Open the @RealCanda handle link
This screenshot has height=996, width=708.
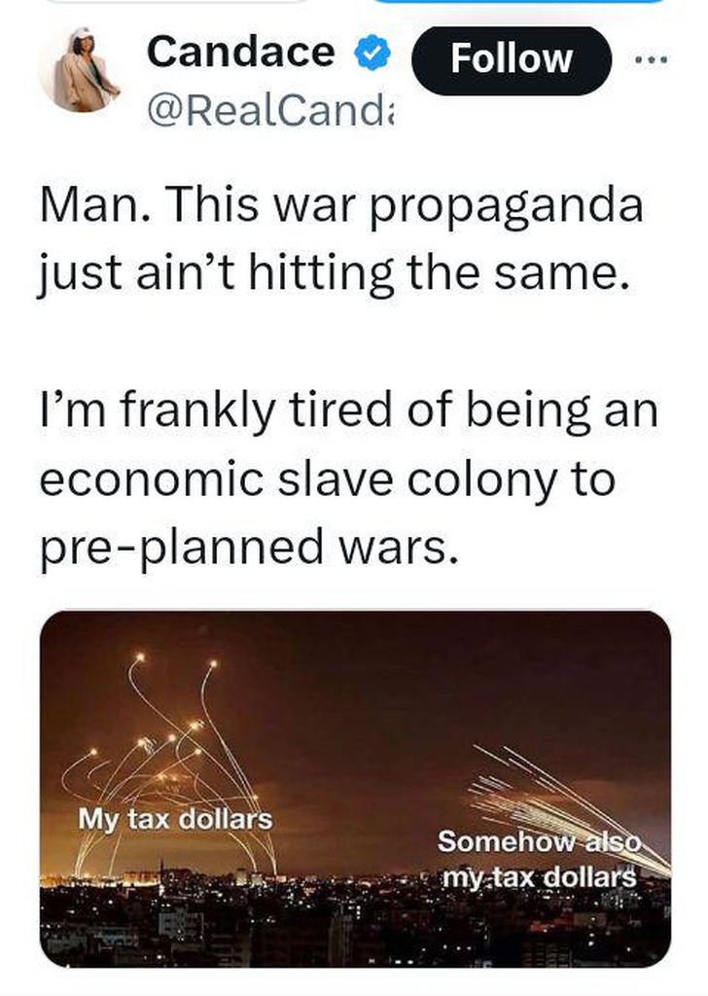pyautogui.click(x=269, y=111)
